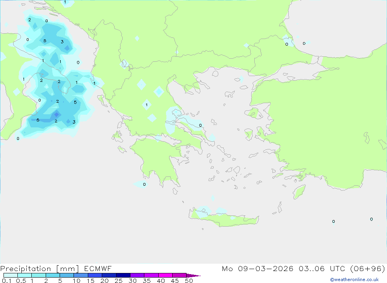Viewport: 387px width, 283px height.
Task: Click the 'Precipitation [mm]' title text
Action: point(39,269)
